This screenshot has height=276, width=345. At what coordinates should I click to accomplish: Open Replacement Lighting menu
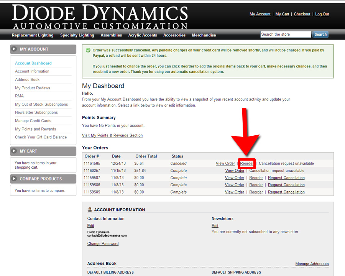(33, 35)
